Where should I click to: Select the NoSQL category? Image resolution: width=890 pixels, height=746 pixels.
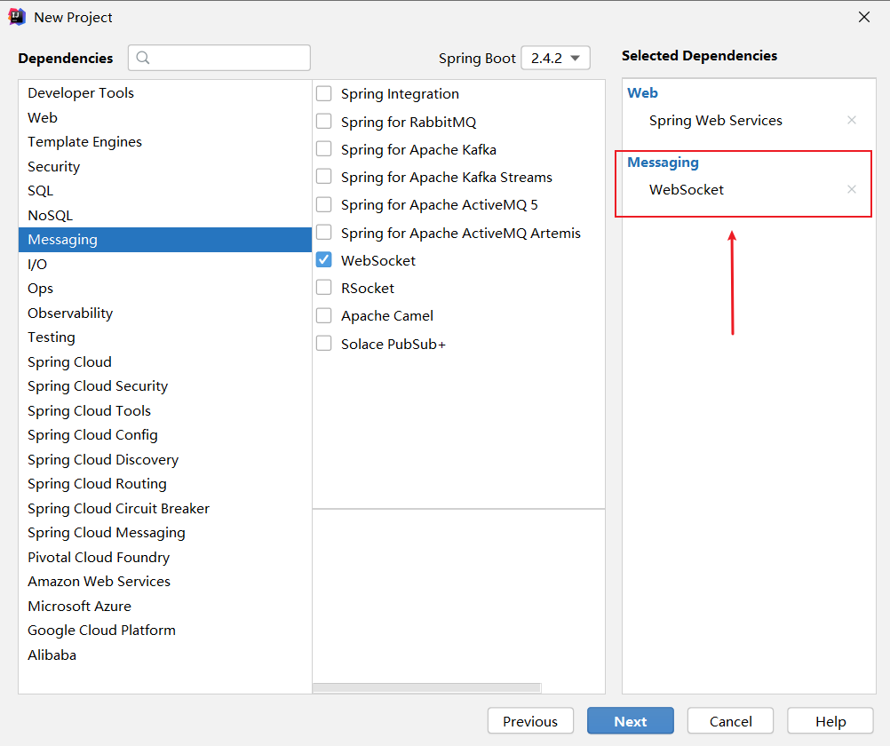click(x=164, y=215)
